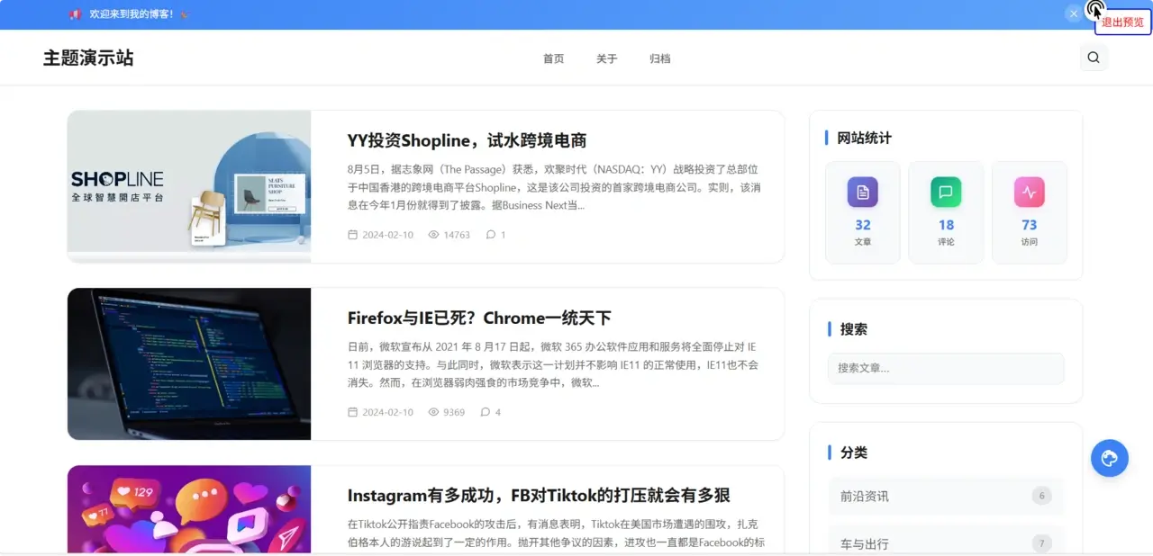
Task: Click the blue article count book icon
Action: (x=862, y=192)
